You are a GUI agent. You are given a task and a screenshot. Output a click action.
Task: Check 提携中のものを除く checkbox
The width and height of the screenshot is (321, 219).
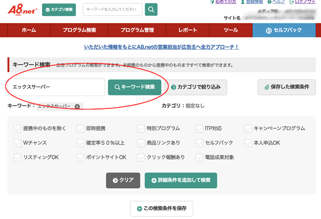(18, 129)
